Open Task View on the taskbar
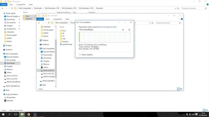The width and height of the screenshot is (209, 117). coord(16,114)
